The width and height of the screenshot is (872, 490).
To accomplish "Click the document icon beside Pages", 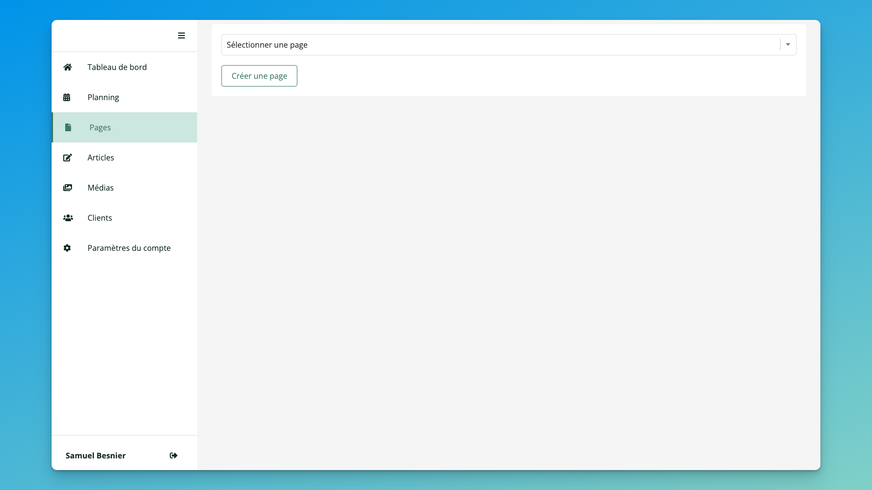I will [x=68, y=127].
